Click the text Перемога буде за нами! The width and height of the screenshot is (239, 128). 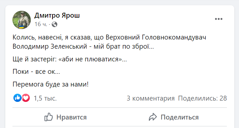51,84
